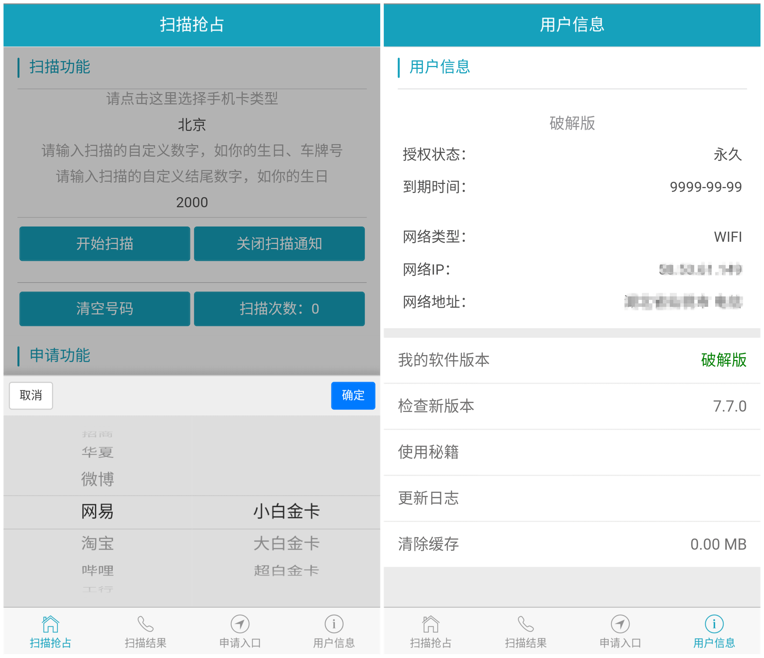Click the 扫描抢占 home icon
The width and height of the screenshot is (764, 658).
click(x=49, y=633)
